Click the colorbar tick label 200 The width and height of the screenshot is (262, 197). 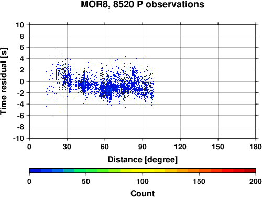click(x=256, y=181)
